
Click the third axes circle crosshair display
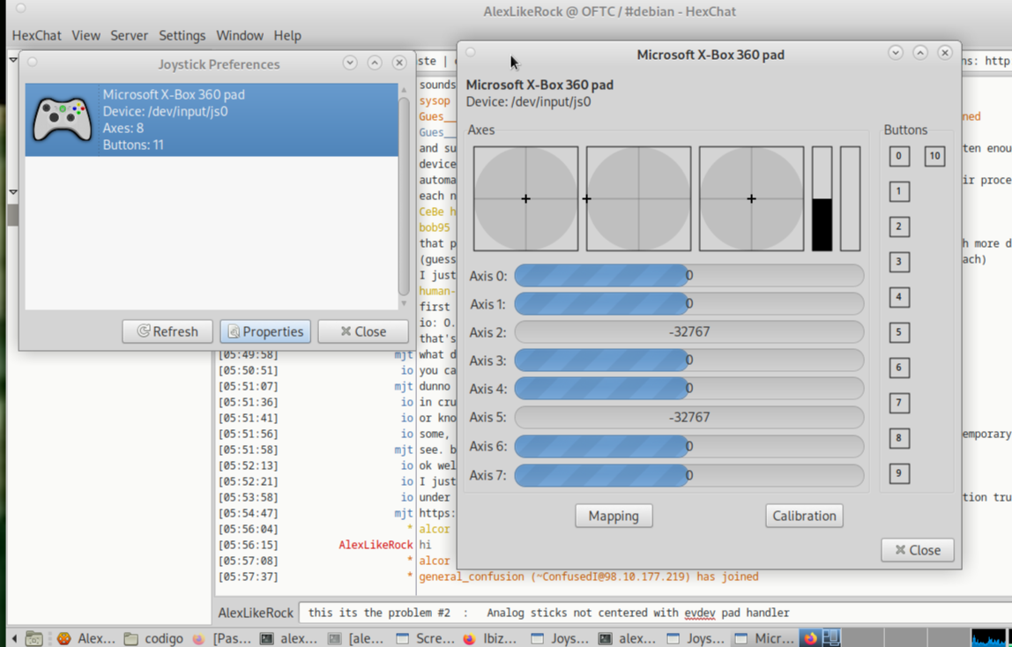[751, 199]
